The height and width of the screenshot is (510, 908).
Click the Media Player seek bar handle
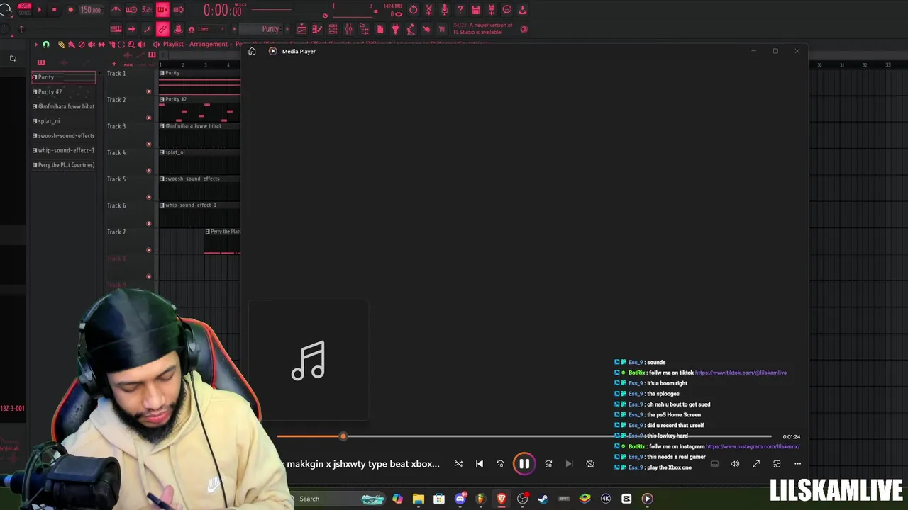point(343,436)
